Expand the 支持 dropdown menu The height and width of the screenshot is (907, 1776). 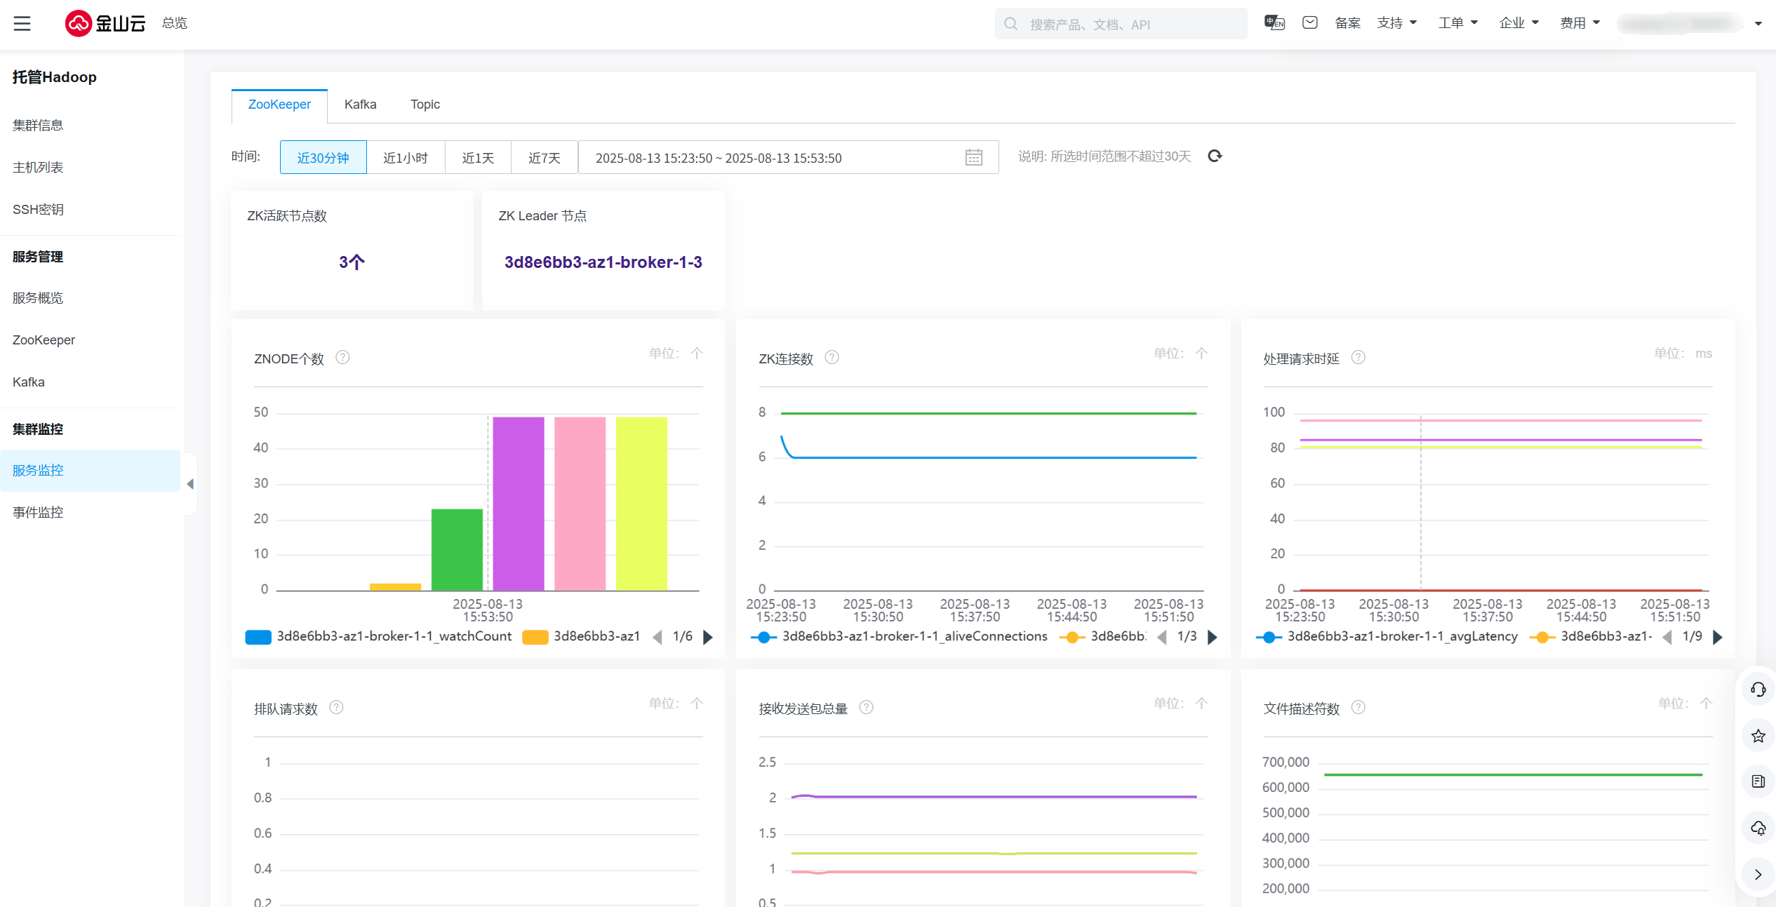click(x=1396, y=23)
